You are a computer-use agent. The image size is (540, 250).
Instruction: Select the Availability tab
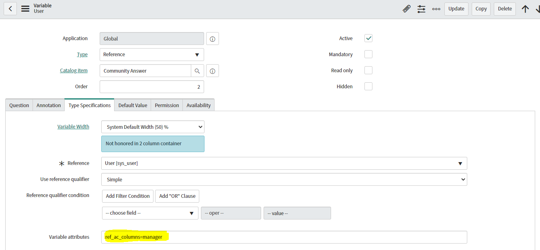[198, 105]
